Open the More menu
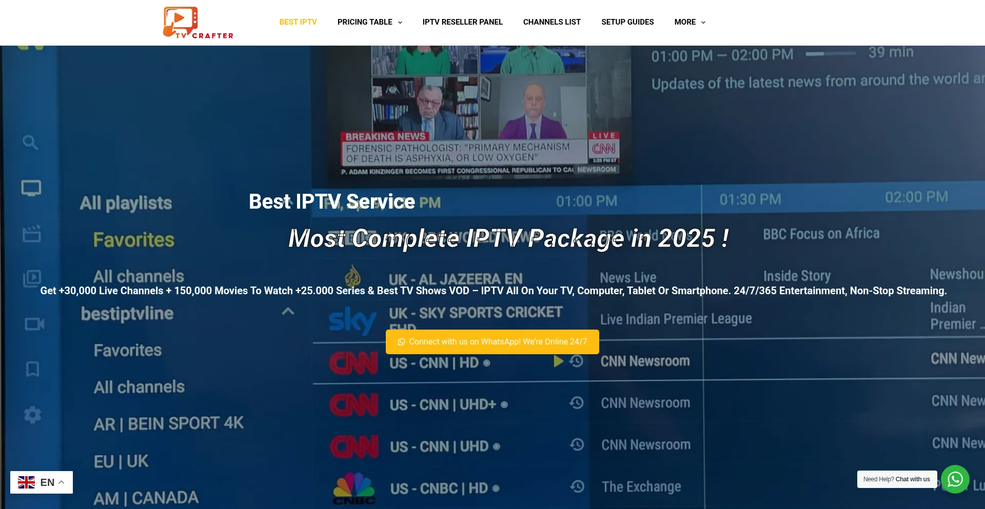985x509 pixels. [685, 22]
